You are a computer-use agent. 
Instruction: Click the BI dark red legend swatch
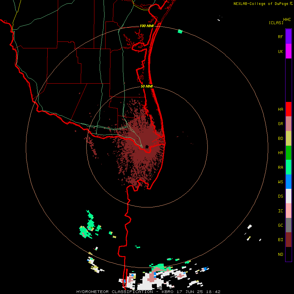coord(288,240)
